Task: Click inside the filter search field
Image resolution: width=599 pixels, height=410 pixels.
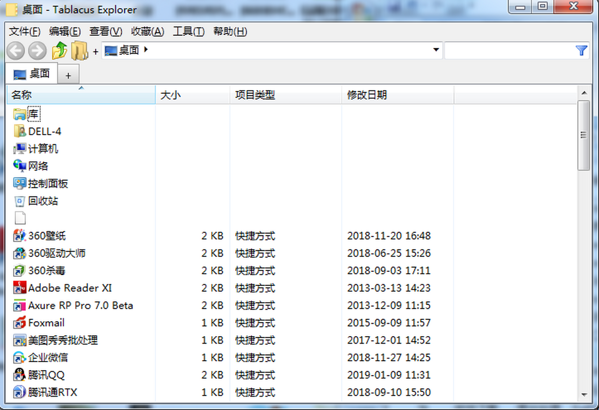Action: tap(509, 50)
